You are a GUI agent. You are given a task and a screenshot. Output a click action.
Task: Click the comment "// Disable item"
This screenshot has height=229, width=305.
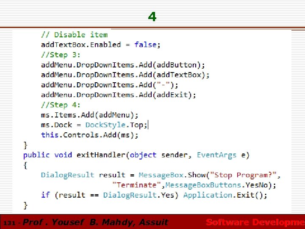[74, 35]
